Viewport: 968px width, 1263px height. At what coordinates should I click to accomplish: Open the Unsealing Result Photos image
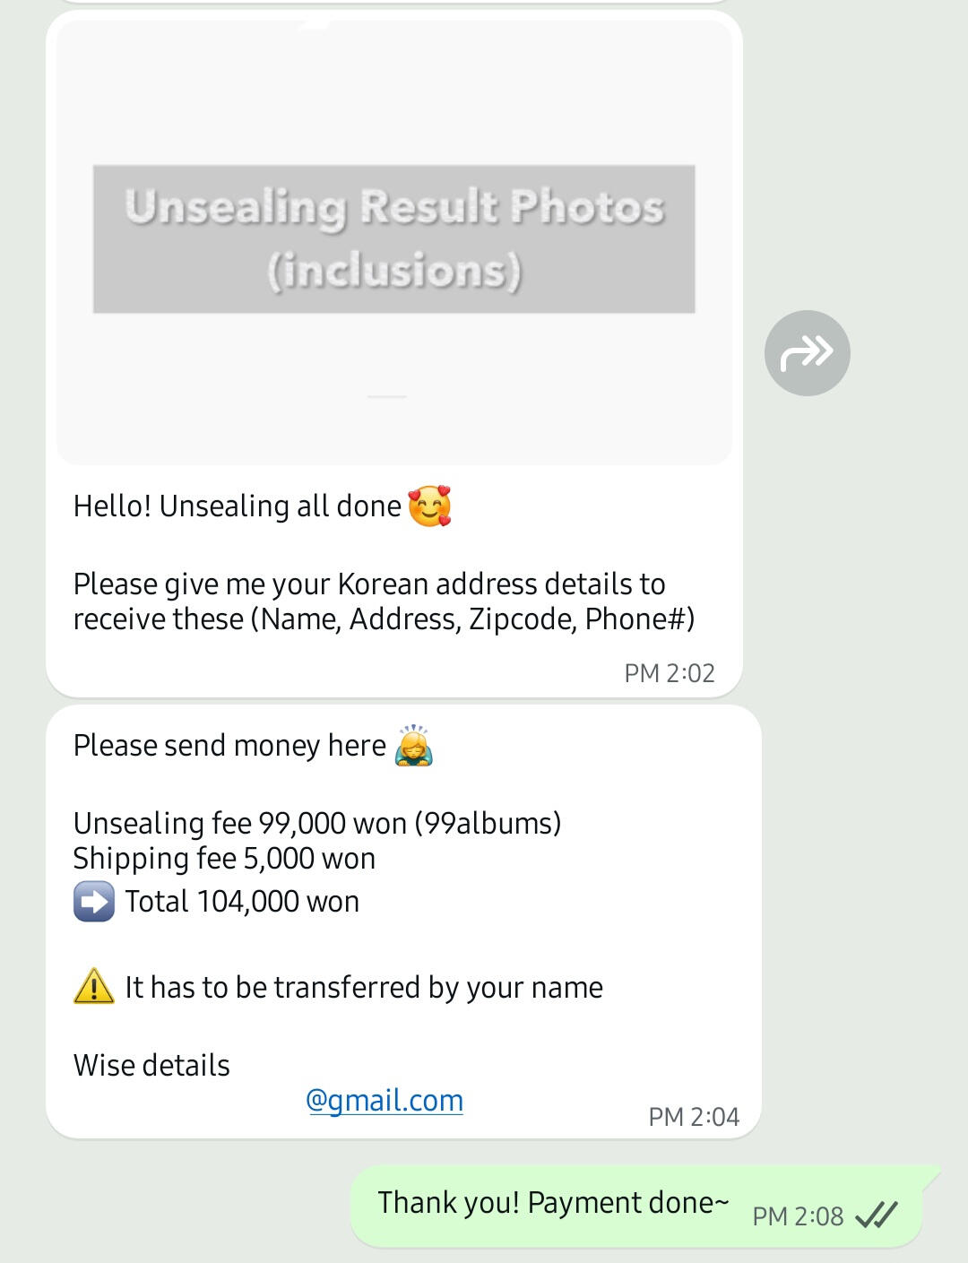394,239
